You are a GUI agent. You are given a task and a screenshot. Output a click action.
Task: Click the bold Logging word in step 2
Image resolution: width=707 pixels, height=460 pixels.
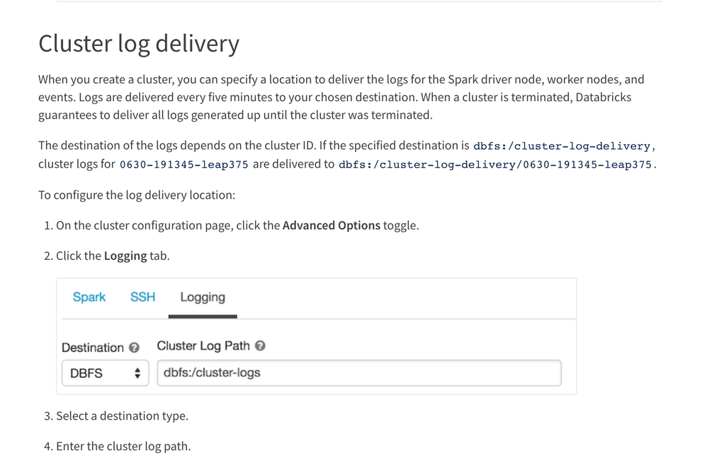[x=125, y=255]
